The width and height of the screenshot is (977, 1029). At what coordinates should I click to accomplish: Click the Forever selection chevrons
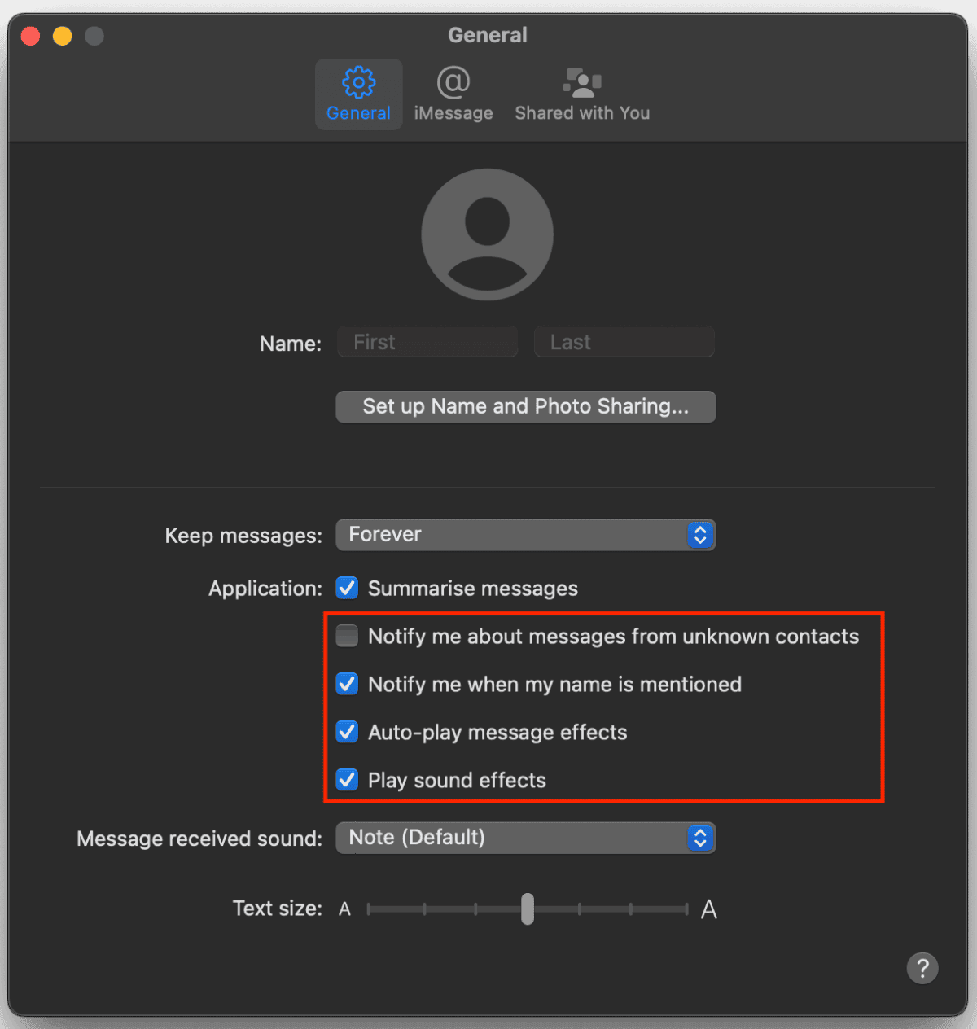click(x=699, y=535)
